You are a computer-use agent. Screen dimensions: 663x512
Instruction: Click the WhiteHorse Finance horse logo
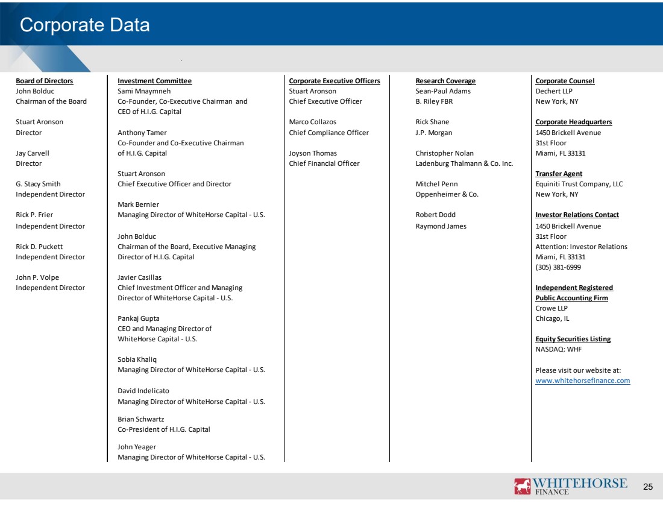(523, 486)
